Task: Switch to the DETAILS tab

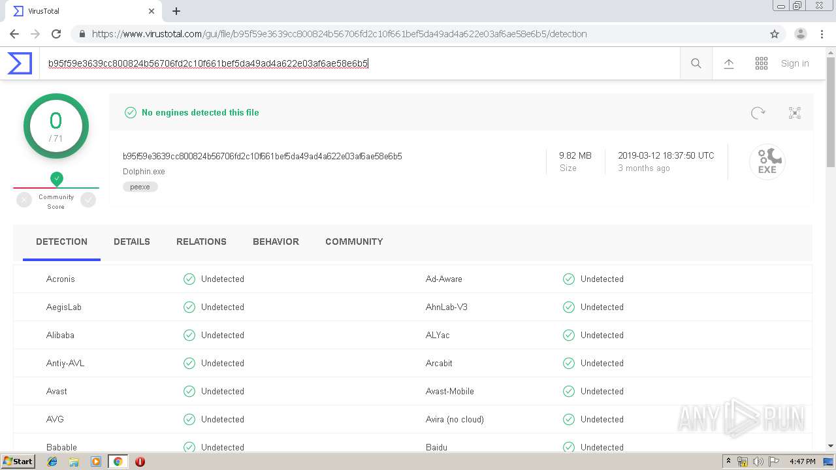Action: point(132,242)
